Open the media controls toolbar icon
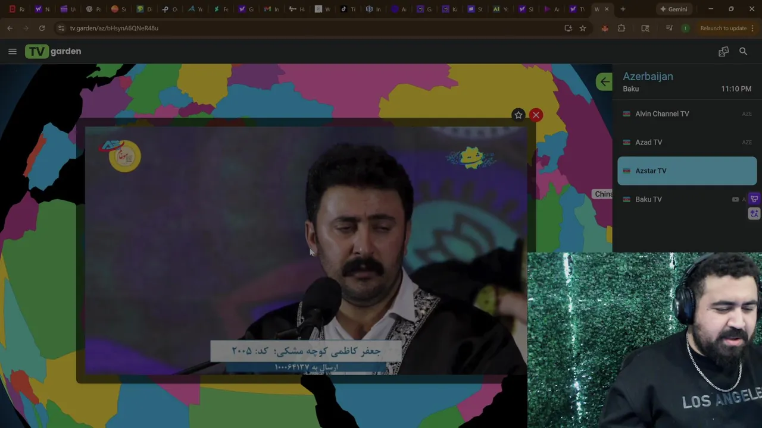 [669, 28]
